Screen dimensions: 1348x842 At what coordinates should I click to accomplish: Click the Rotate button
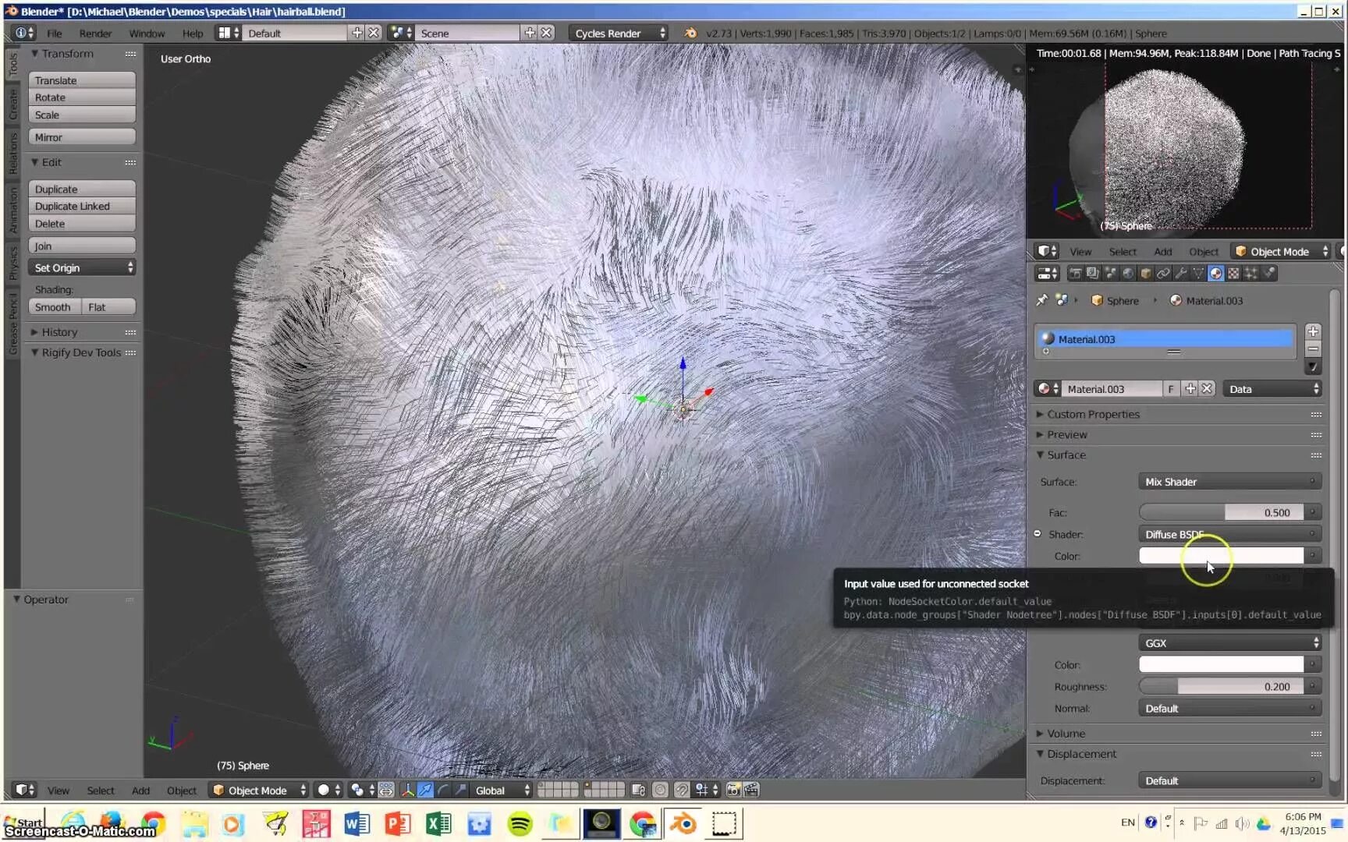82,97
